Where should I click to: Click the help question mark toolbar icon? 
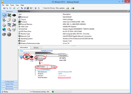click(x=36, y=8)
